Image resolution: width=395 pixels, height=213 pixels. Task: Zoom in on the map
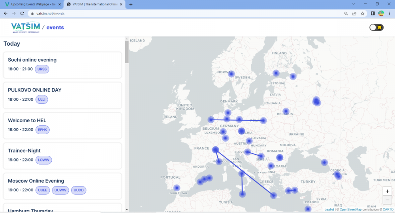387,191
